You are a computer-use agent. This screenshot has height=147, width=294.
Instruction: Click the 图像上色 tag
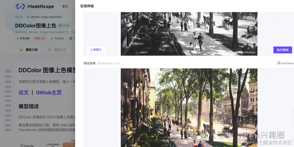click(39, 38)
